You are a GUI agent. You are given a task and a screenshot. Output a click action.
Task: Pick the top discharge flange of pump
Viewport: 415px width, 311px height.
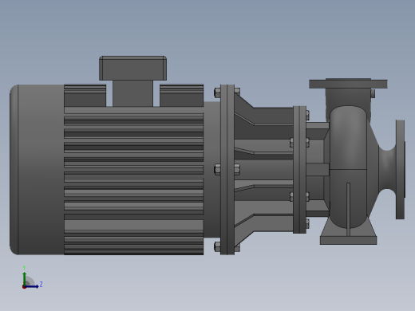[x=348, y=84]
